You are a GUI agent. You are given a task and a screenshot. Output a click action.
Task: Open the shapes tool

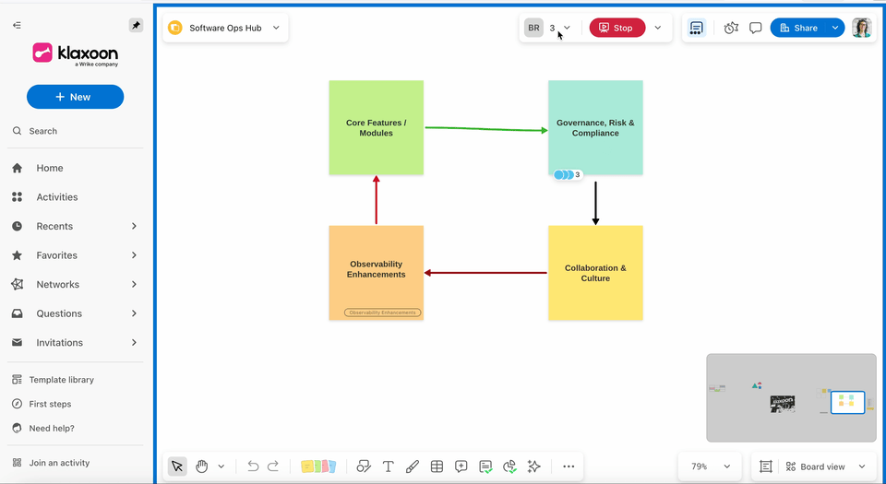tap(364, 466)
